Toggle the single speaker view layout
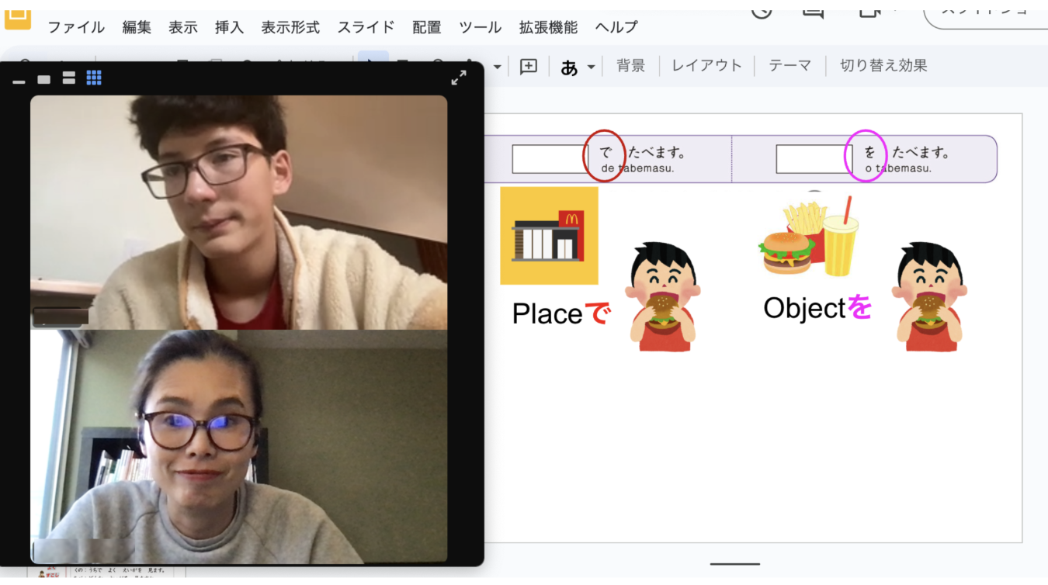 point(43,78)
